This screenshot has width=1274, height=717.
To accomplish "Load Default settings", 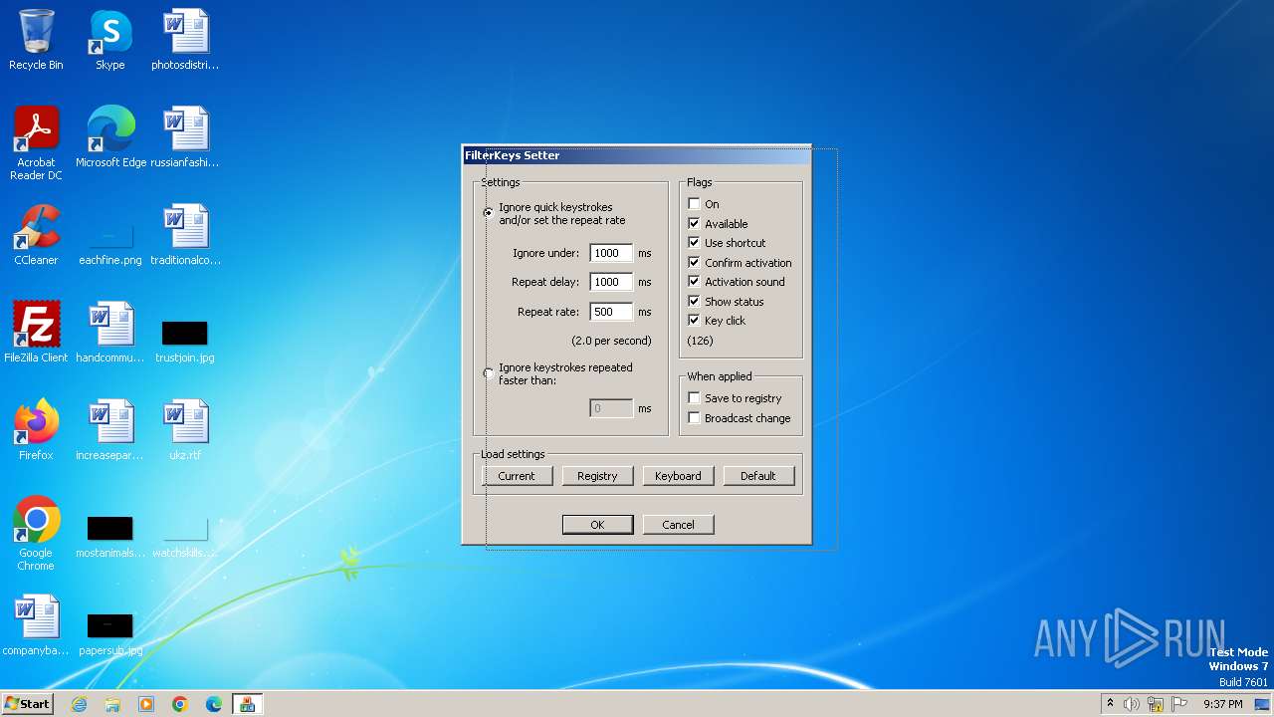I will pyautogui.click(x=758, y=476).
